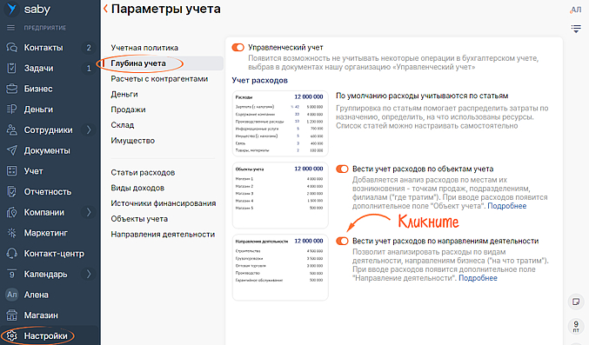This screenshot has height=345, width=589.
Task: Follow Подробнее link under accounting objects
Action: 506,206
